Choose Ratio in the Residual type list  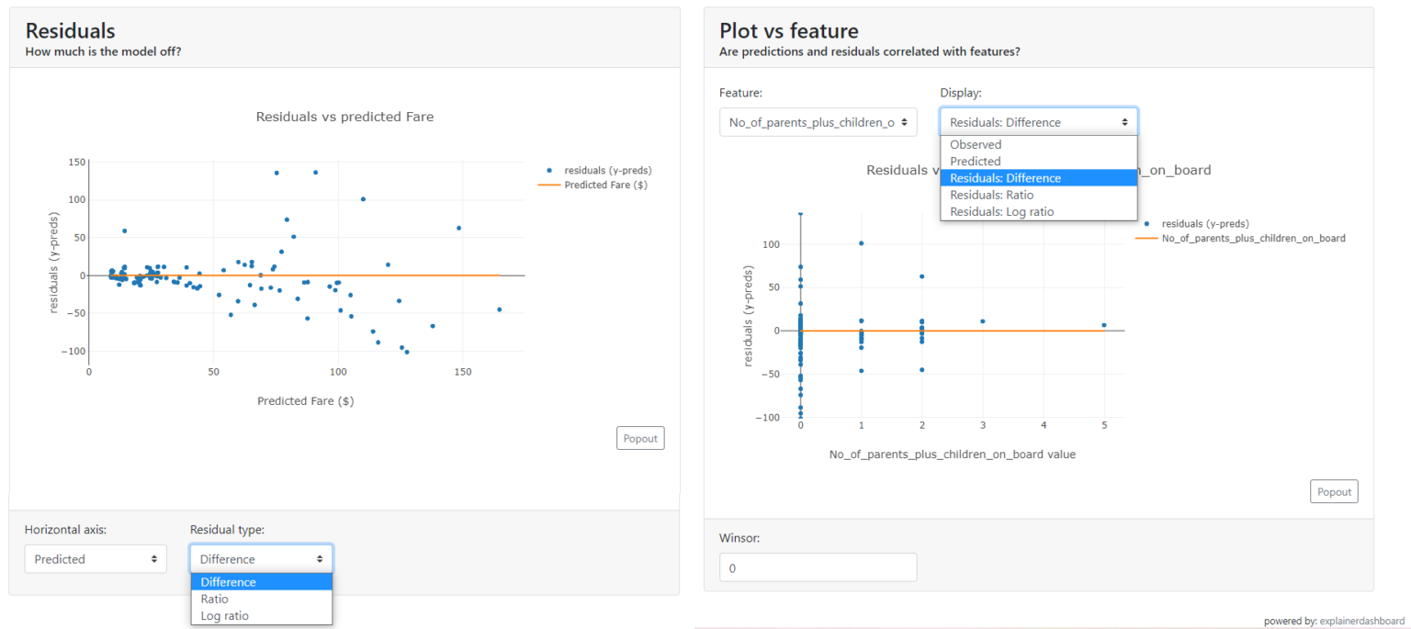click(x=214, y=599)
